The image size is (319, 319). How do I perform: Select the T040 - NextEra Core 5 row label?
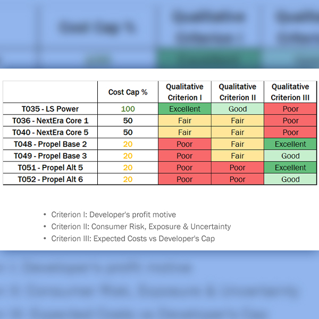pos(50,132)
